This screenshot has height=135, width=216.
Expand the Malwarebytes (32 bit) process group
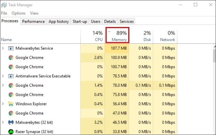pyautogui.click(x=3, y=122)
